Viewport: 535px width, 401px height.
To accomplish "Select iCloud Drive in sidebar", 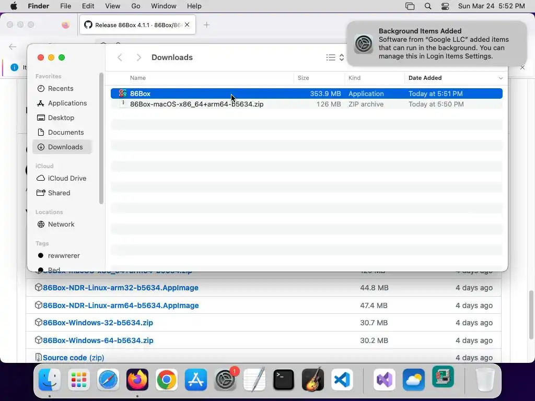I will [62, 179].
